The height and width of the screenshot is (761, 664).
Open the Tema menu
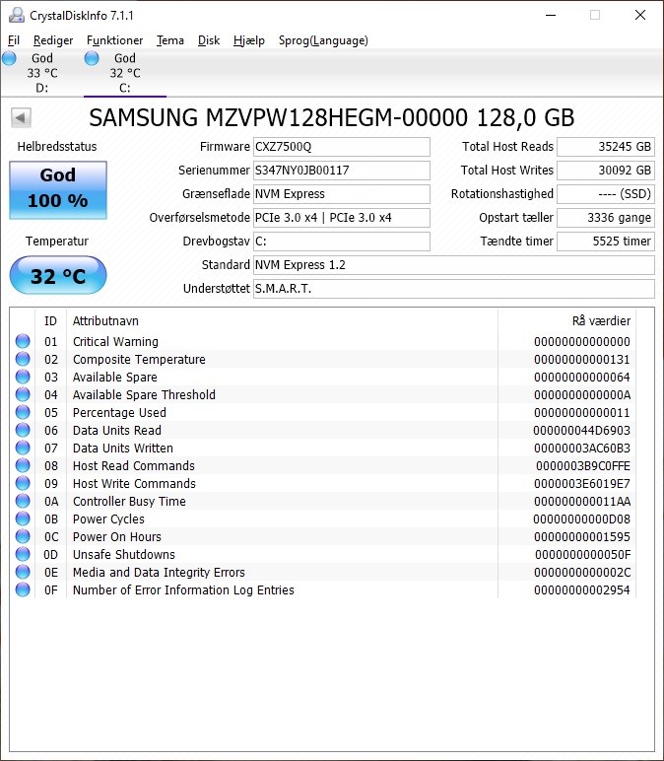coord(169,40)
